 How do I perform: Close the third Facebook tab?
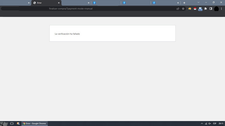click(x=178, y=3)
